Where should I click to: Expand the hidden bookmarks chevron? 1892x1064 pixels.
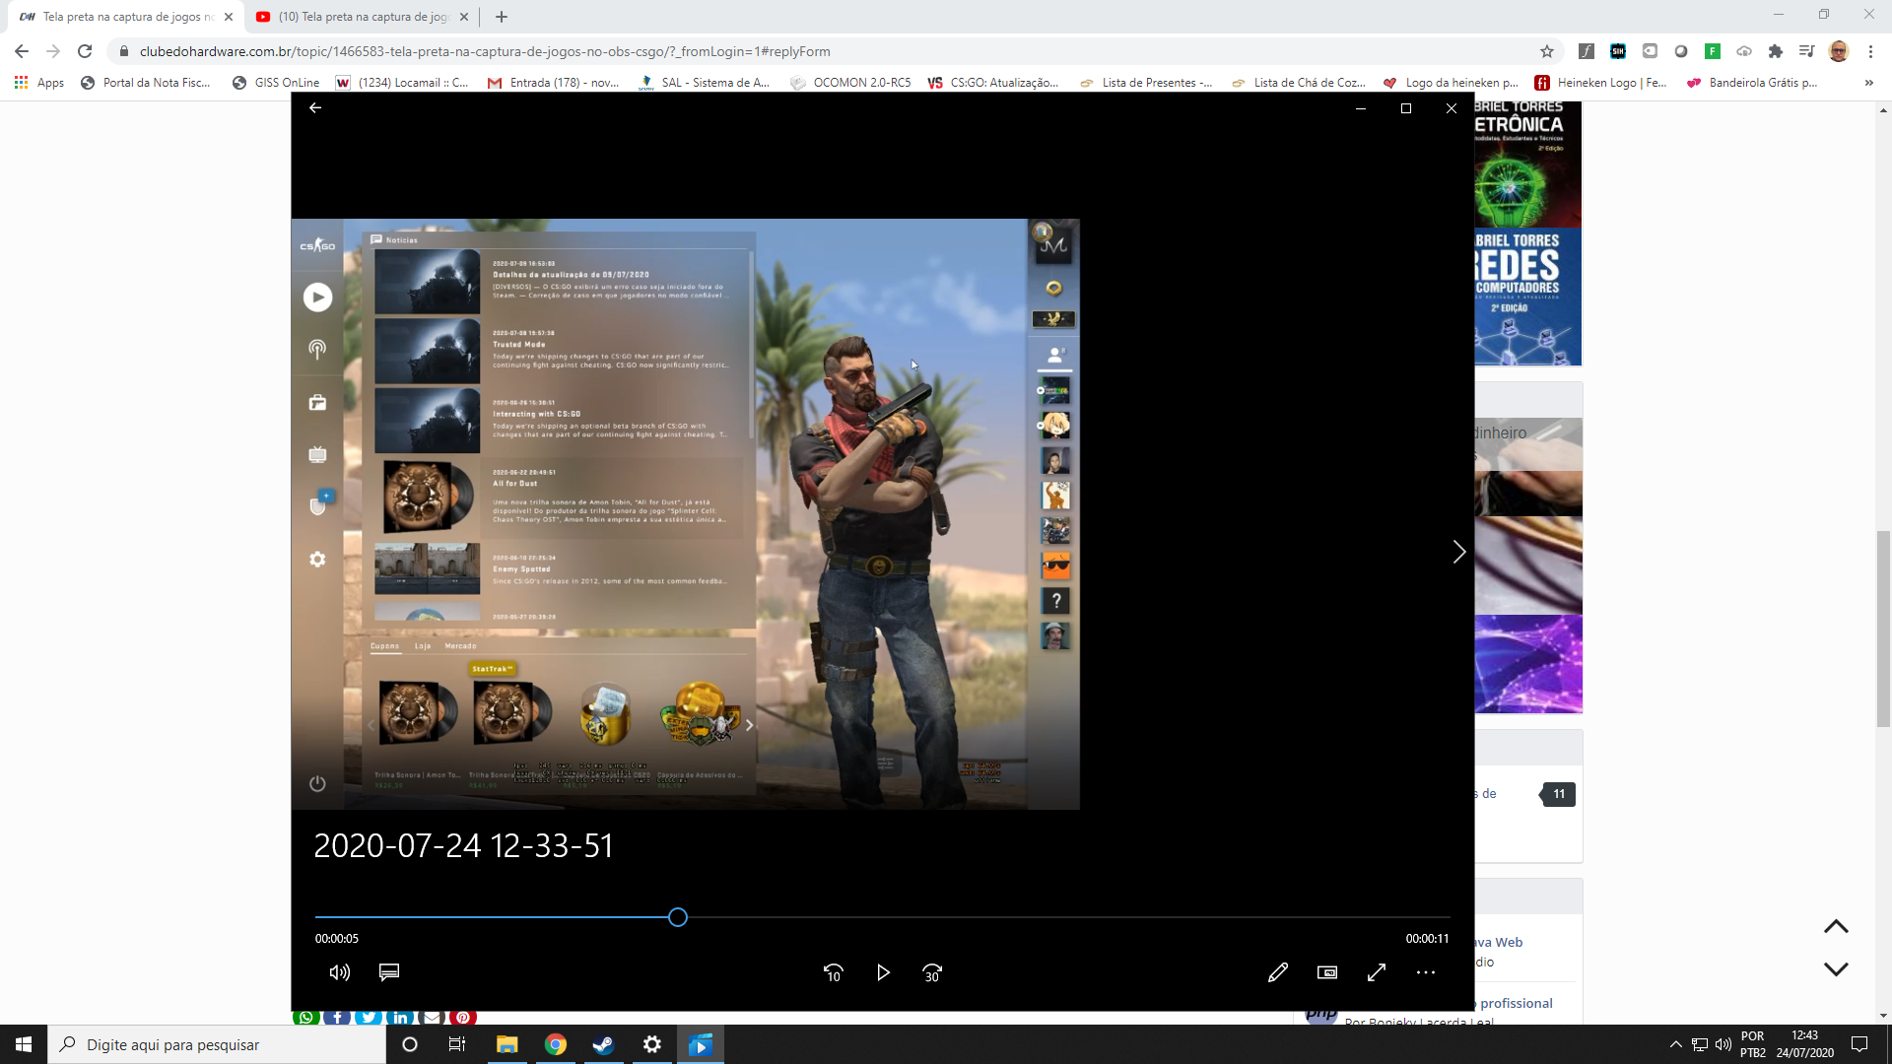pos(1869,83)
